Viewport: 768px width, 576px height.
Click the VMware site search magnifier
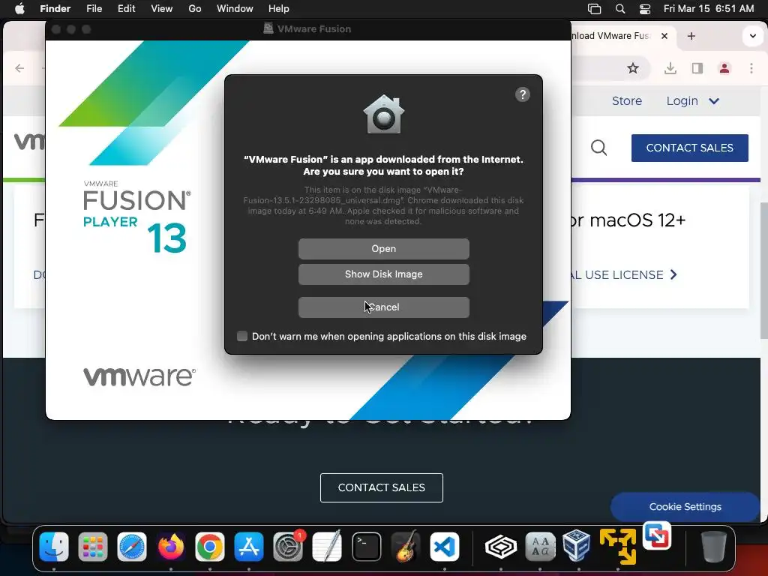point(598,148)
